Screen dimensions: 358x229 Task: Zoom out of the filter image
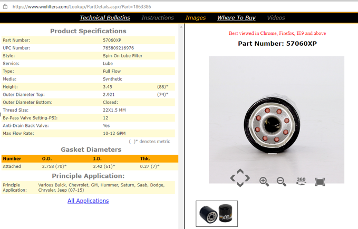282,182
